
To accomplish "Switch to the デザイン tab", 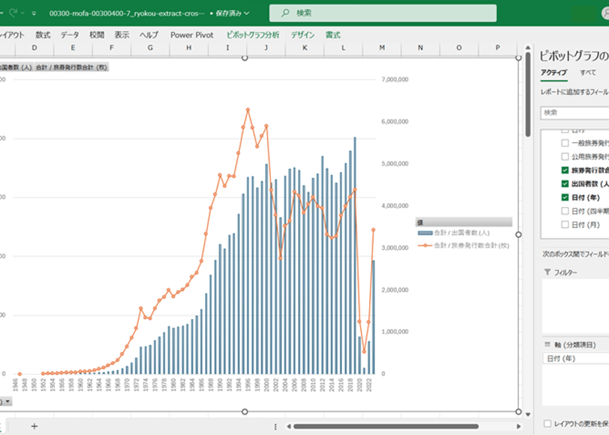I will (x=303, y=35).
